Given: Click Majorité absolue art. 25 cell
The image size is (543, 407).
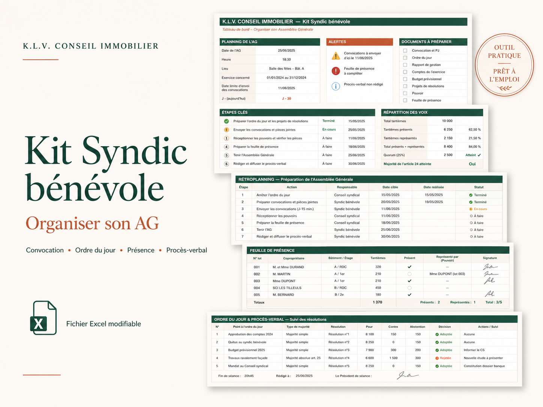Looking at the screenshot, I should (303, 358).
